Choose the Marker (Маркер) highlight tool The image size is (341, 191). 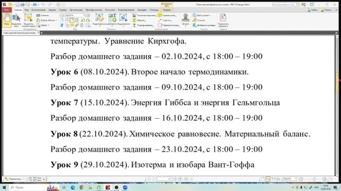(x=139, y=20)
